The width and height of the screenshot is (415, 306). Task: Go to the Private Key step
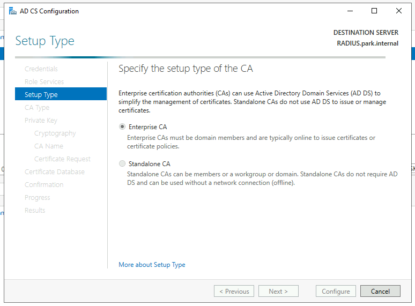click(x=41, y=121)
